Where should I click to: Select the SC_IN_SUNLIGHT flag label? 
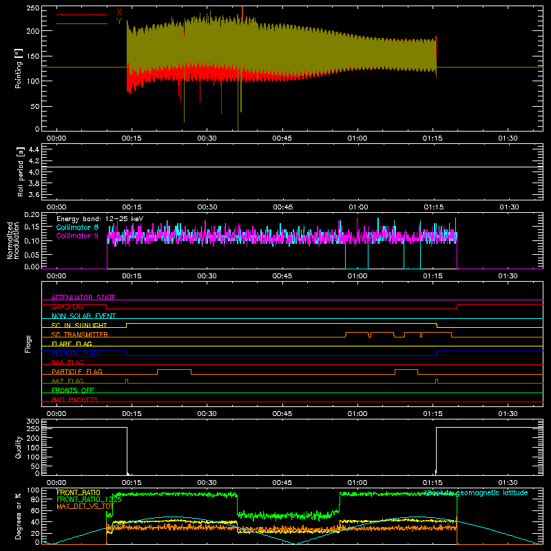79,325
